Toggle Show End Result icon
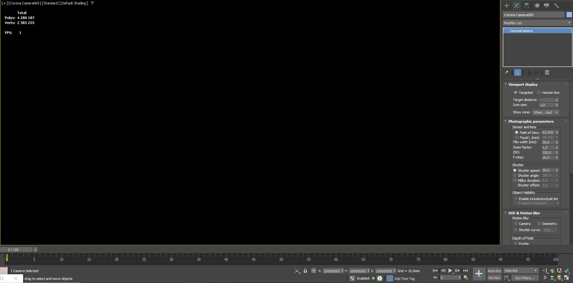Screen dimensions: 573x283 pos(518,72)
